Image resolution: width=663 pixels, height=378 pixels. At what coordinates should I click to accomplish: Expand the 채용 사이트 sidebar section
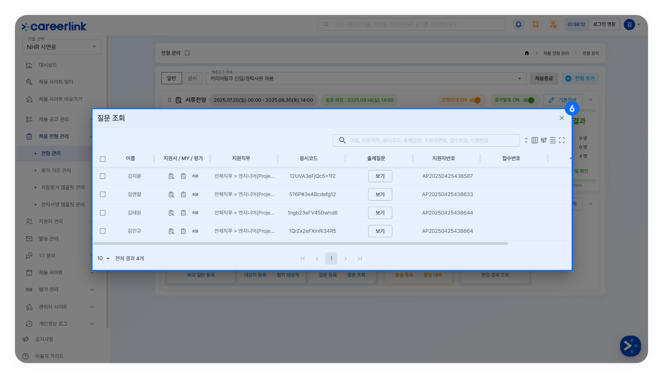tap(92, 273)
